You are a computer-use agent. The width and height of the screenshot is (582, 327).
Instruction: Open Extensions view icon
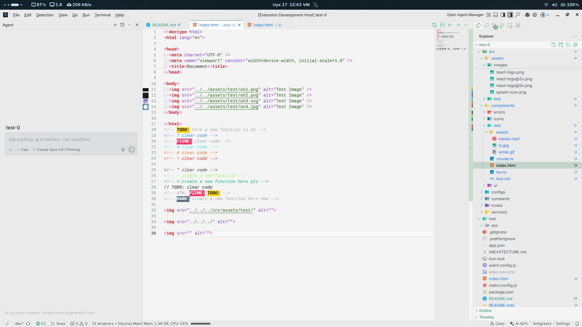(518, 26)
